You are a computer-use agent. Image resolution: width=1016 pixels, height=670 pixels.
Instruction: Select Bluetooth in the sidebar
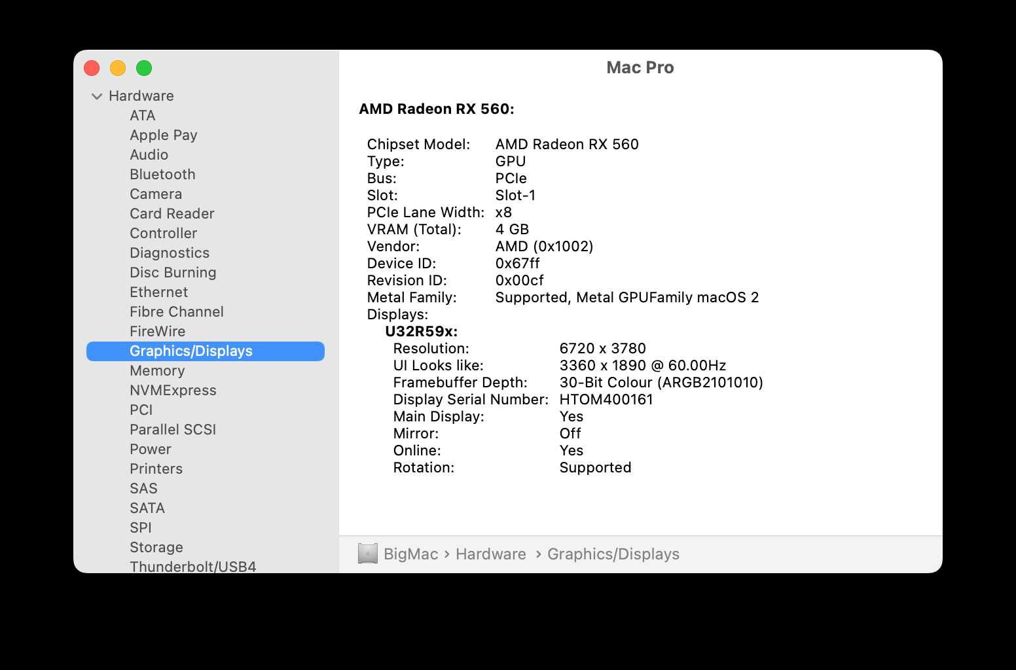(162, 174)
